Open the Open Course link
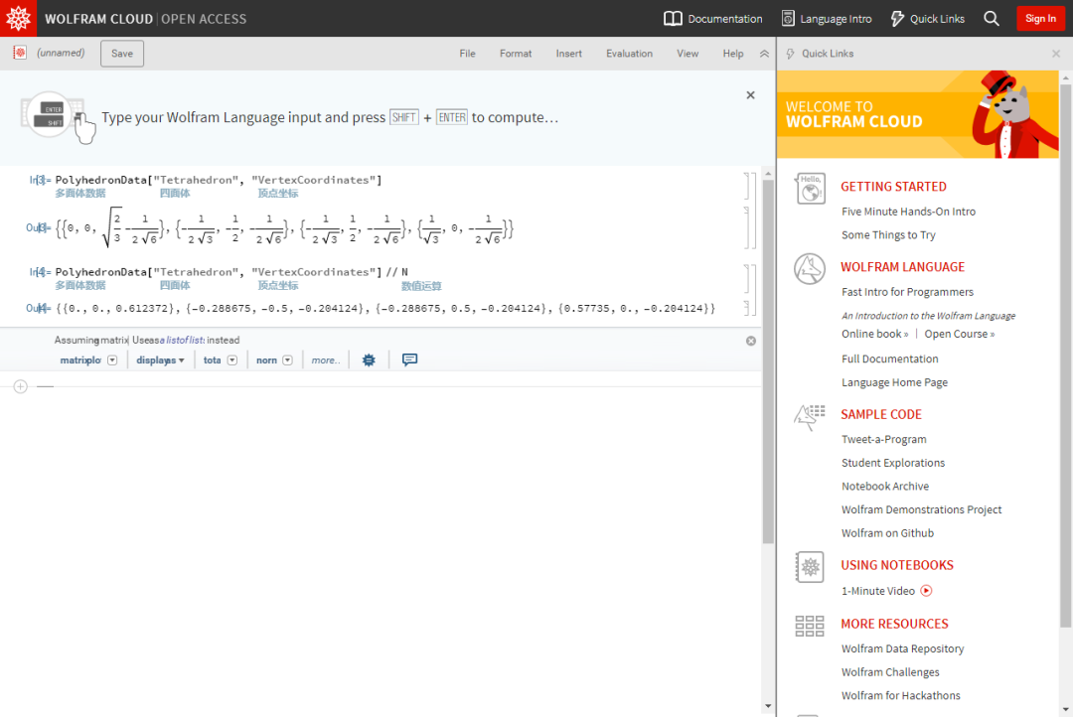1073x717 pixels. [960, 334]
